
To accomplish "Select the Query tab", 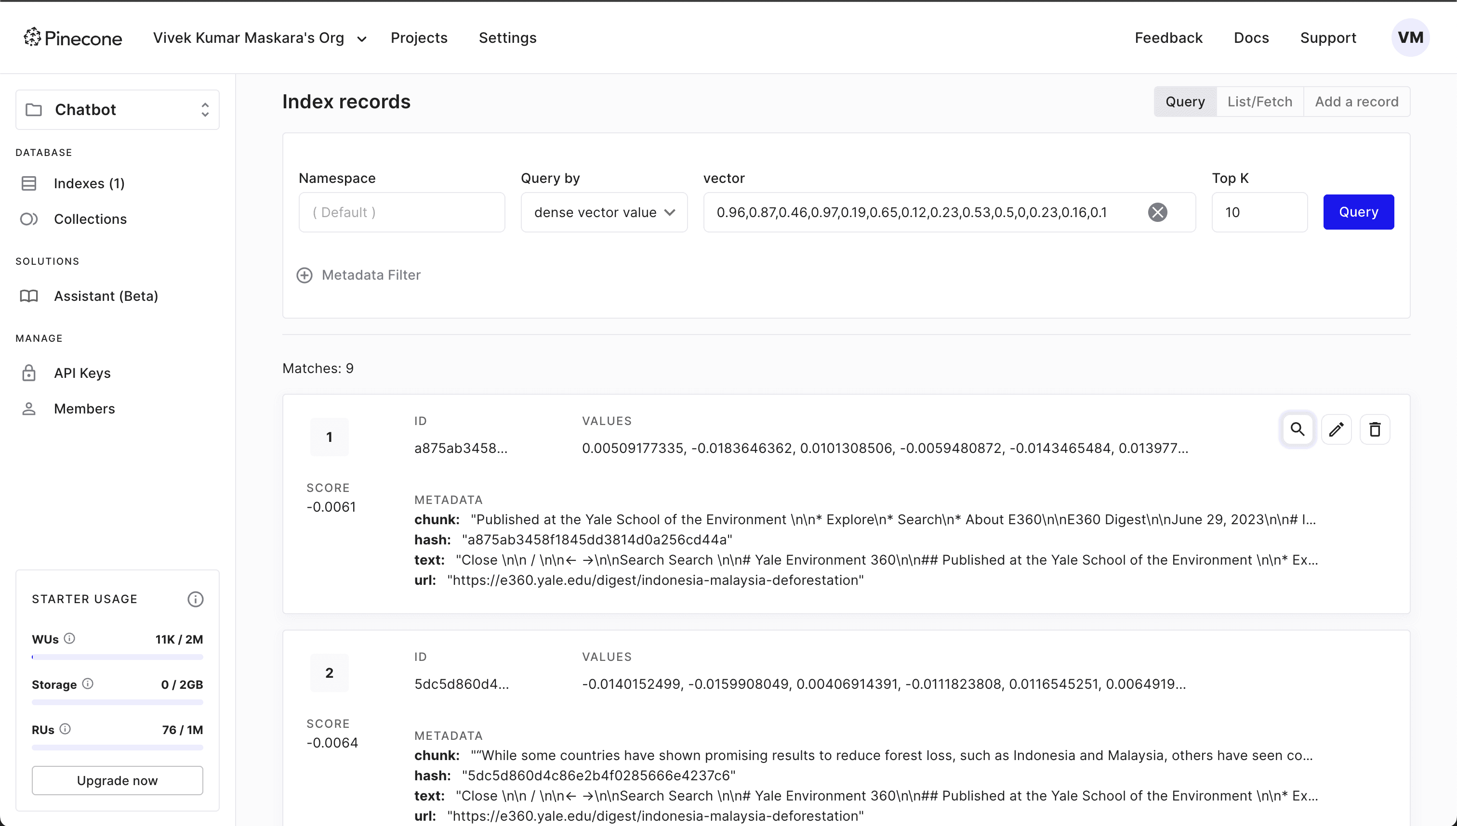I will coord(1185,101).
